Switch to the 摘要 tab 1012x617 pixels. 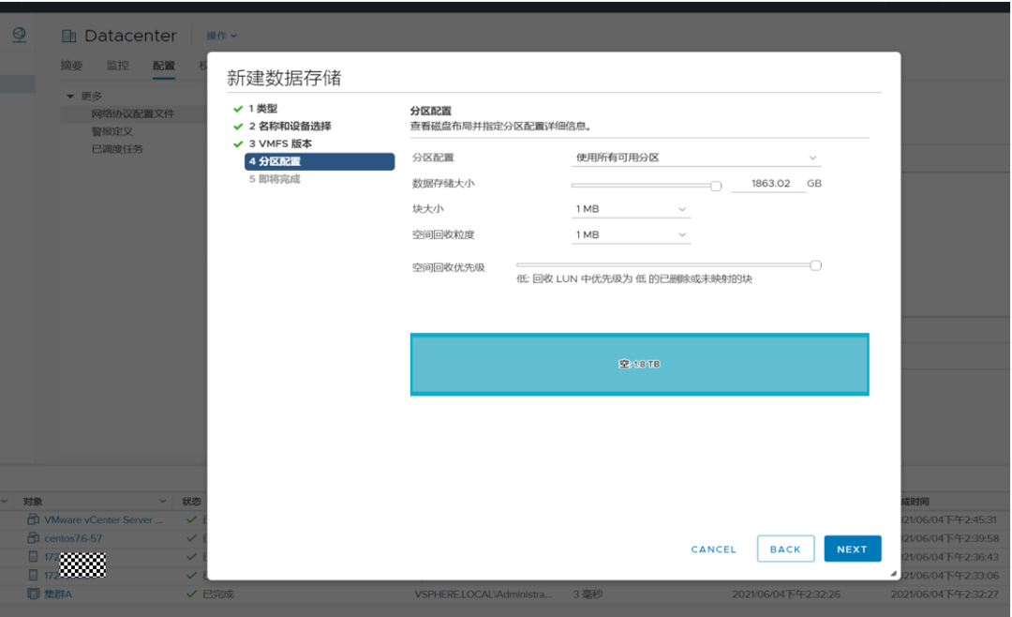[71, 66]
